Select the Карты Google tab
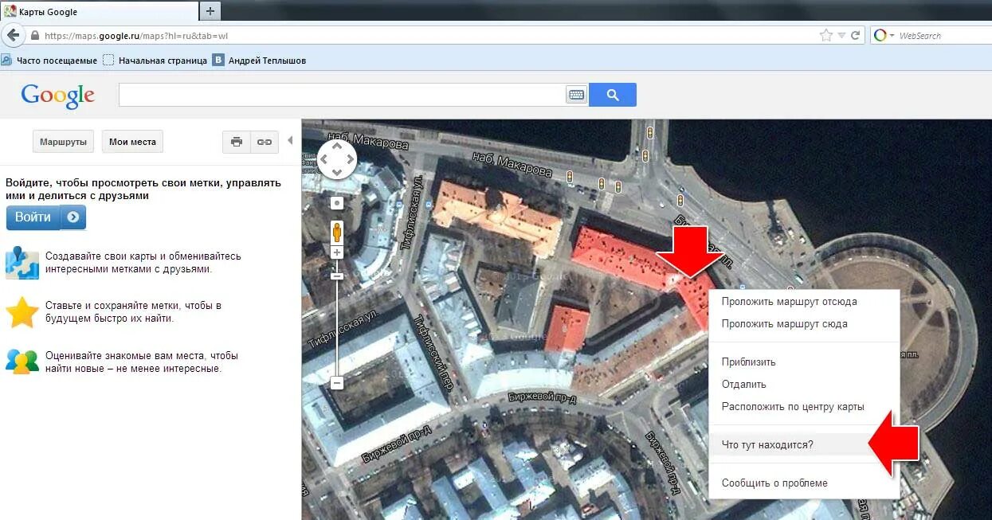The height and width of the screenshot is (520, 992). 99,11
